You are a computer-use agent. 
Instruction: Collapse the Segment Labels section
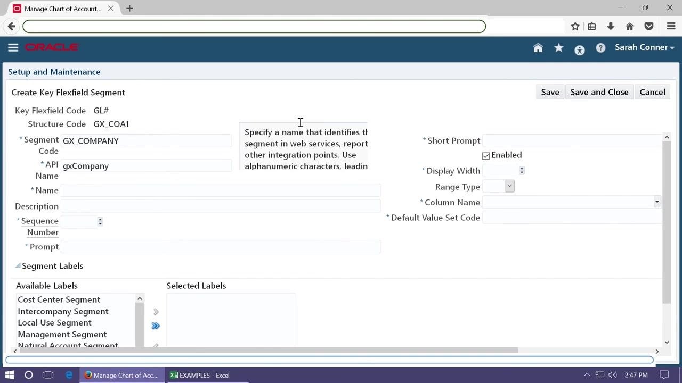pos(18,265)
